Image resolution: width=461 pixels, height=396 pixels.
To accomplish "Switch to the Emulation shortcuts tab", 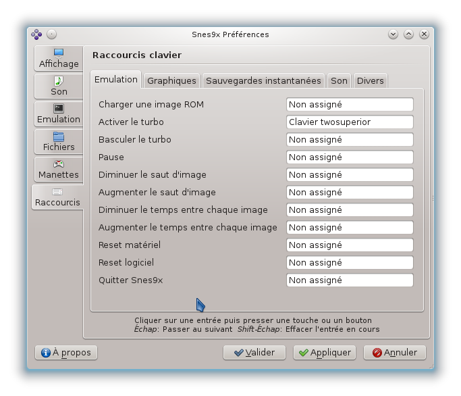I will coord(116,80).
